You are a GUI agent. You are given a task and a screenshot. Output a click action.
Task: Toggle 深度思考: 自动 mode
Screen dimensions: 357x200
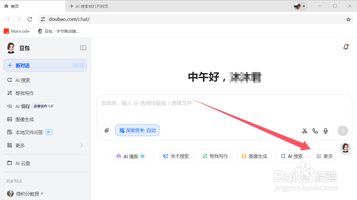point(137,130)
